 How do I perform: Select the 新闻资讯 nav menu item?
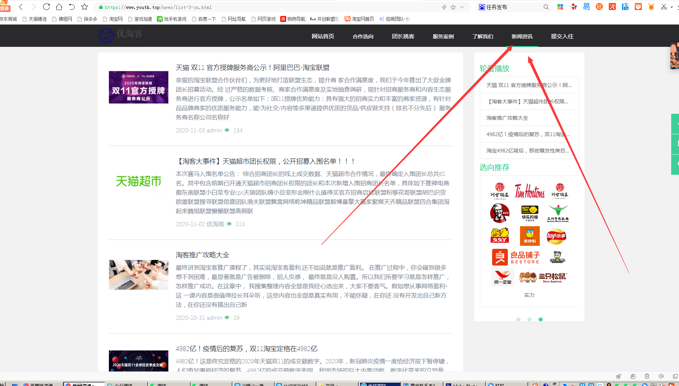[x=522, y=36]
